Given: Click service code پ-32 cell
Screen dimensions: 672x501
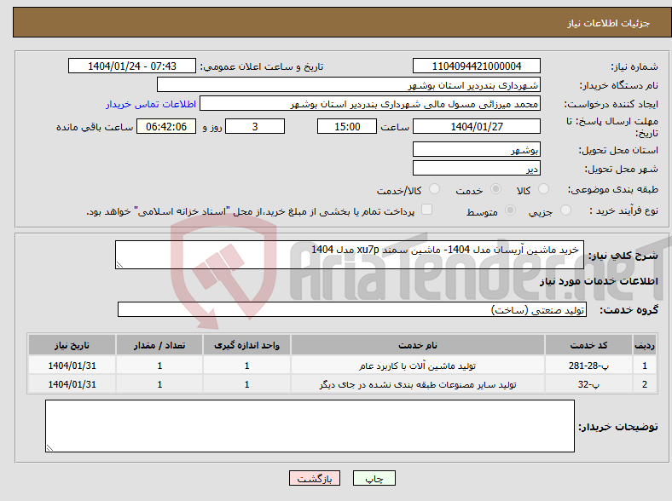Looking at the screenshot, I should (588, 384).
